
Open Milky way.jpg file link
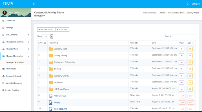pos(60,96)
